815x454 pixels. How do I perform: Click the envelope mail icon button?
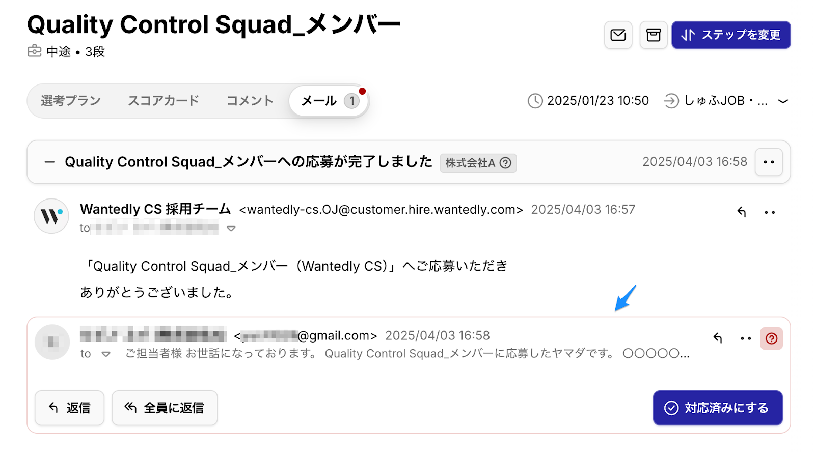618,35
